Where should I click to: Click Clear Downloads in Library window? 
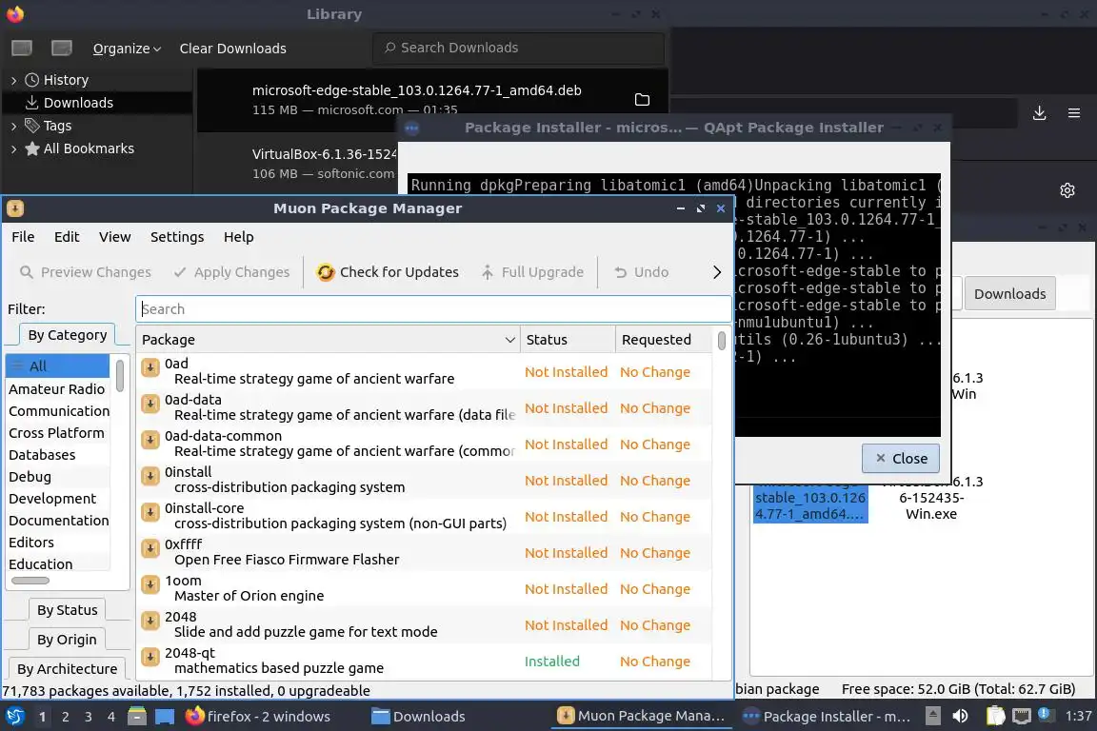click(x=233, y=49)
